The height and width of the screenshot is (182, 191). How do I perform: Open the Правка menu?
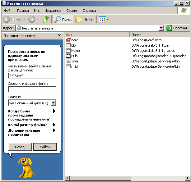pyautogui.click(x=23, y=11)
